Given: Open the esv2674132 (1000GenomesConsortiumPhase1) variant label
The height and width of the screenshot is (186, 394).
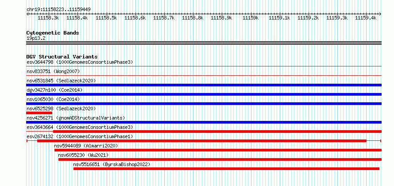Looking at the screenshot, I should (x=80, y=136).
